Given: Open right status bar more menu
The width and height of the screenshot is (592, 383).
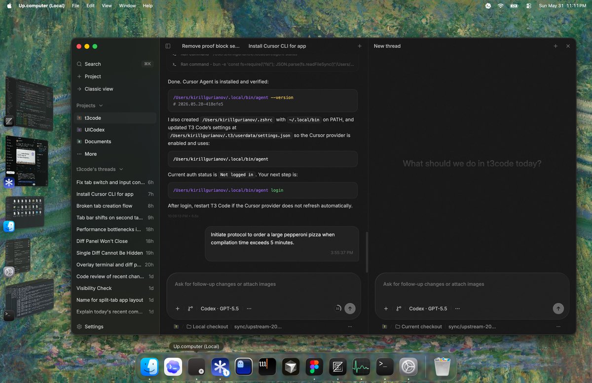Looking at the screenshot, I should [558, 327].
